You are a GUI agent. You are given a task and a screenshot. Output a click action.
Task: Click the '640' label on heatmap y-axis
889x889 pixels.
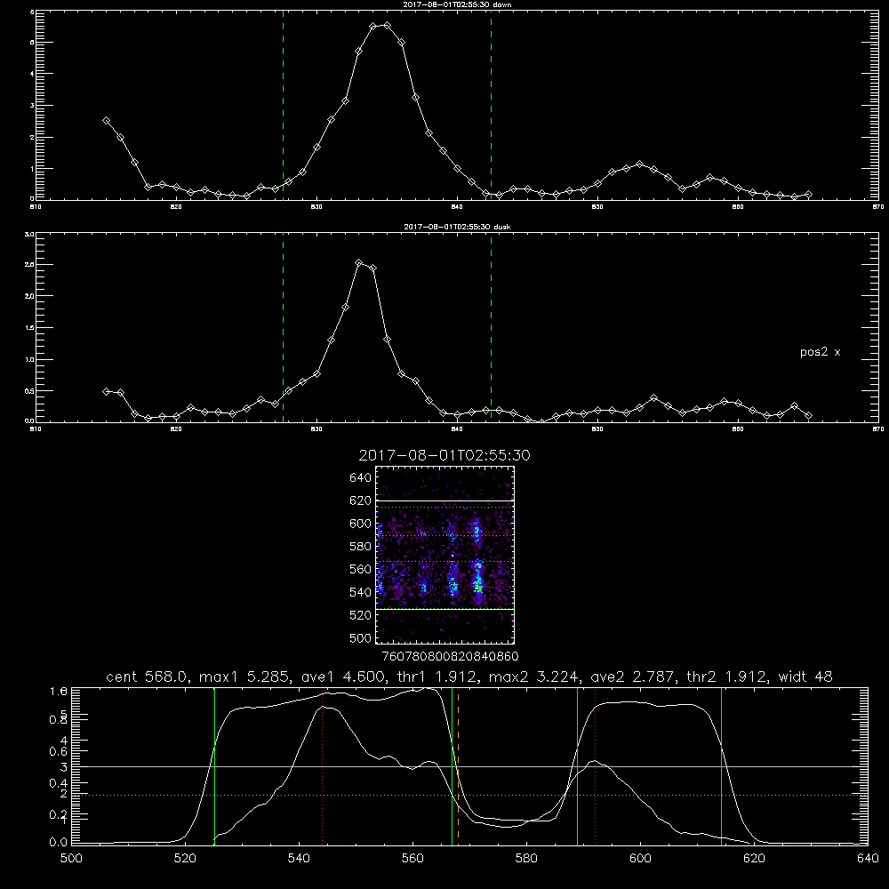click(361, 478)
